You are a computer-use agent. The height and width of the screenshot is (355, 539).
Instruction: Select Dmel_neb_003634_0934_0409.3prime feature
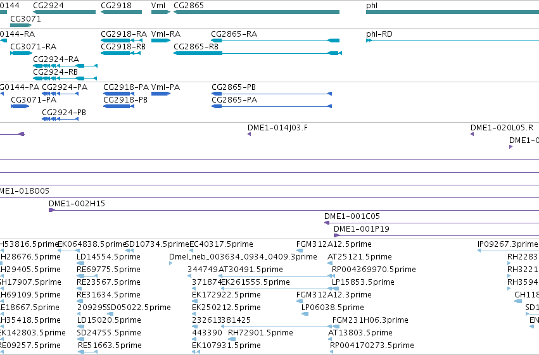point(171,264)
